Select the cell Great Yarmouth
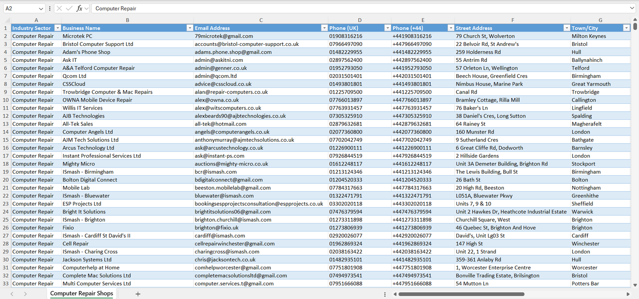Screen dimensions: 639x299 click(601, 84)
